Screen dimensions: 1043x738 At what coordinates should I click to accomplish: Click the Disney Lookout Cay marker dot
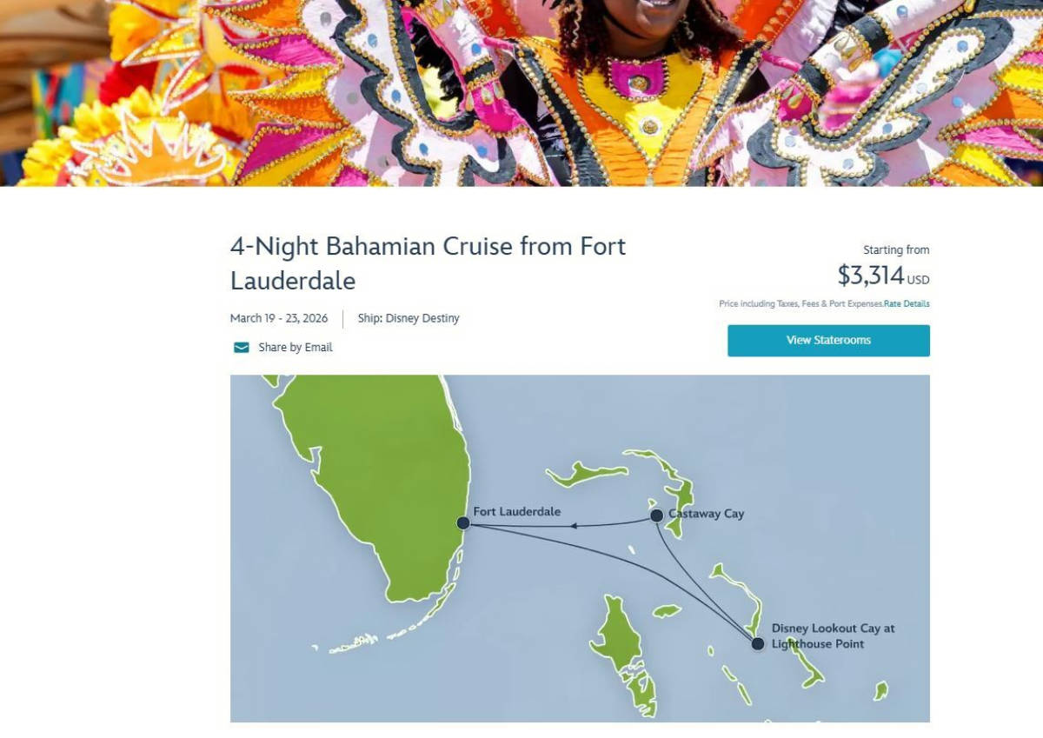pyautogui.click(x=758, y=644)
